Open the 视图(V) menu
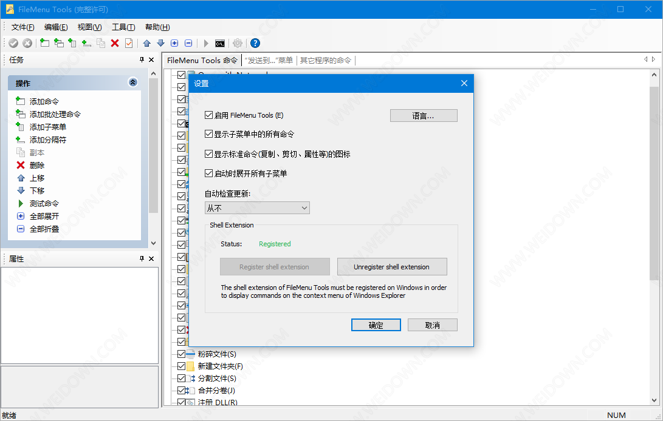This screenshot has width=663, height=421. click(x=90, y=27)
